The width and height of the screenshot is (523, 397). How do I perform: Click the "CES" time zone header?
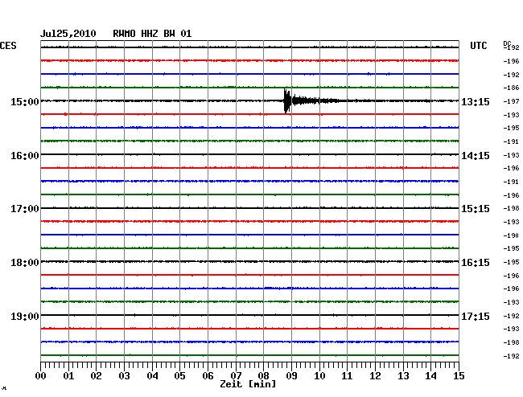pyautogui.click(x=8, y=46)
